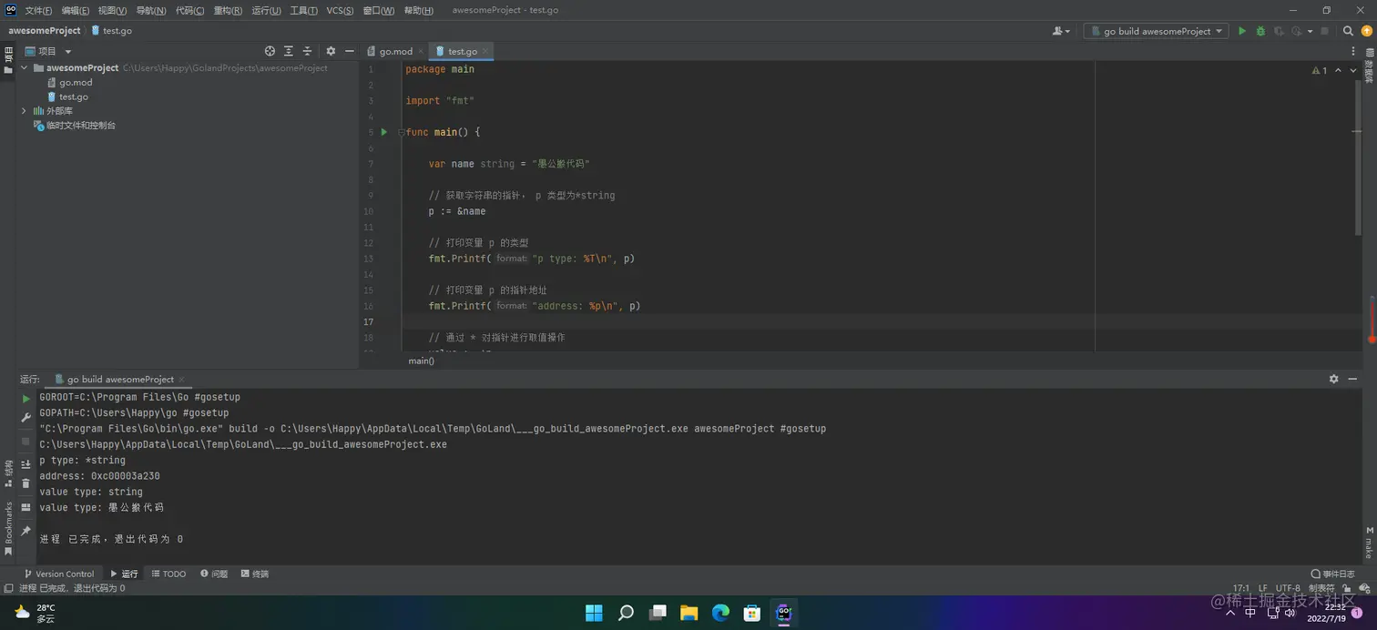This screenshot has width=1377, height=630.
Task: Open Version Control tool window
Action: coord(58,574)
